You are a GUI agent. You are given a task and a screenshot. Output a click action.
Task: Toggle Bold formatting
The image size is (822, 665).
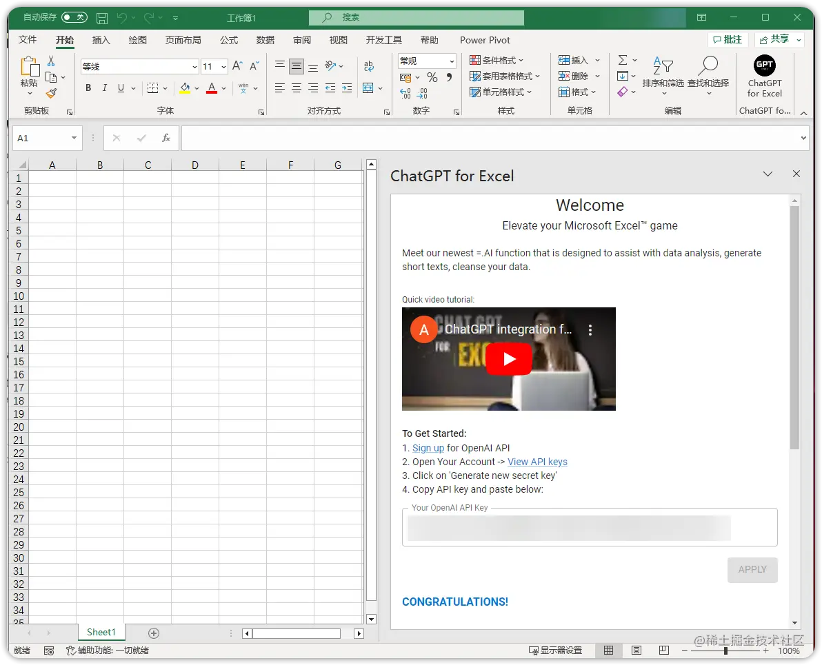click(88, 88)
